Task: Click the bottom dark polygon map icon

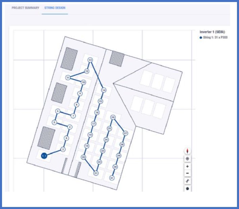Action: (x=187, y=188)
